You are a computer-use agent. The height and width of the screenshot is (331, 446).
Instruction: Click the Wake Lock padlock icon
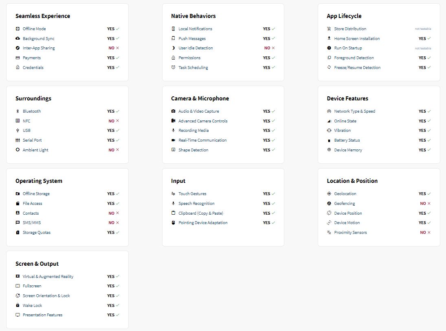click(18, 305)
